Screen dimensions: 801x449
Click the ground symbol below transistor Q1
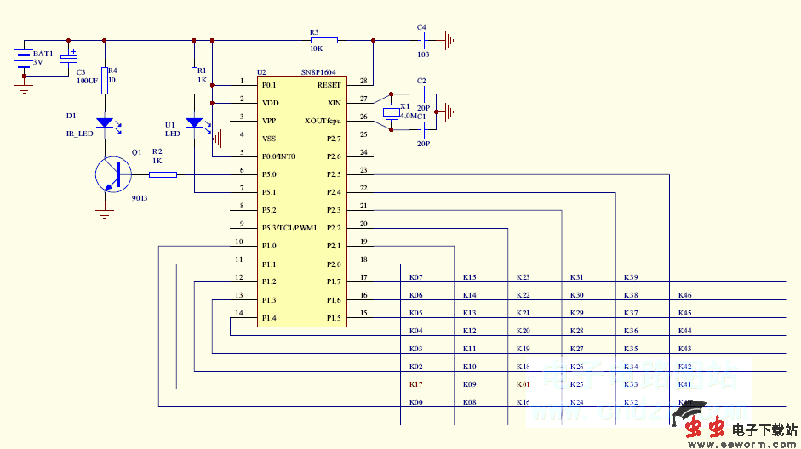pos(105,213)
